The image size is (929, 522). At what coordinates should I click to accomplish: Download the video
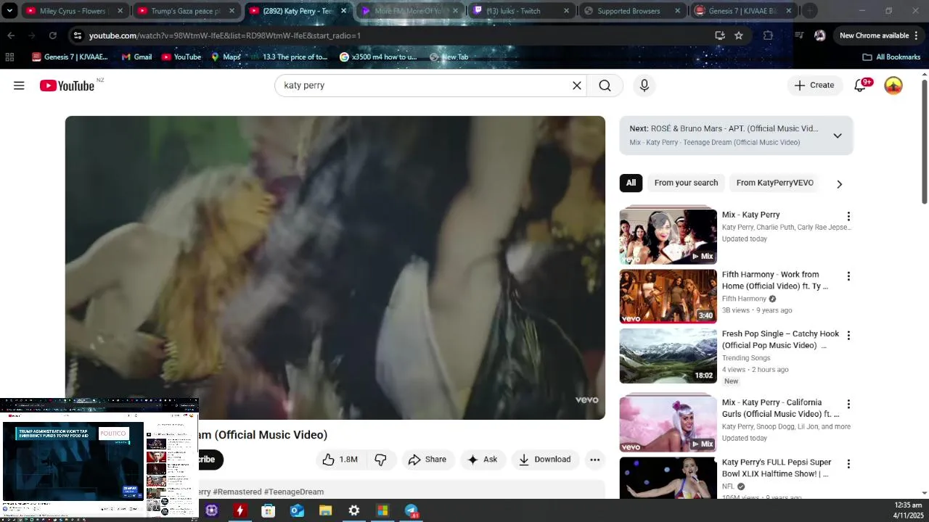click(x=544, y=460)
